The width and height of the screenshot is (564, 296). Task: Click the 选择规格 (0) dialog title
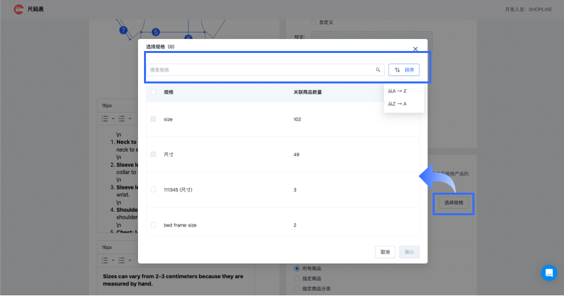160,46
